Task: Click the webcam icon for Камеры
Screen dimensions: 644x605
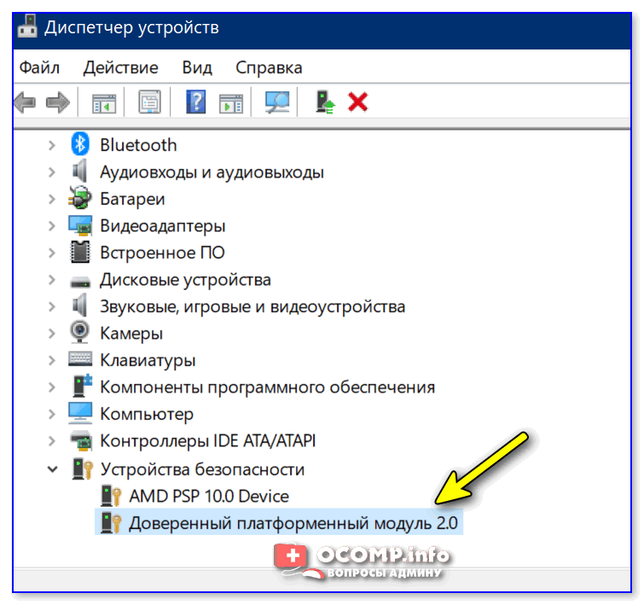Action: 79,332
